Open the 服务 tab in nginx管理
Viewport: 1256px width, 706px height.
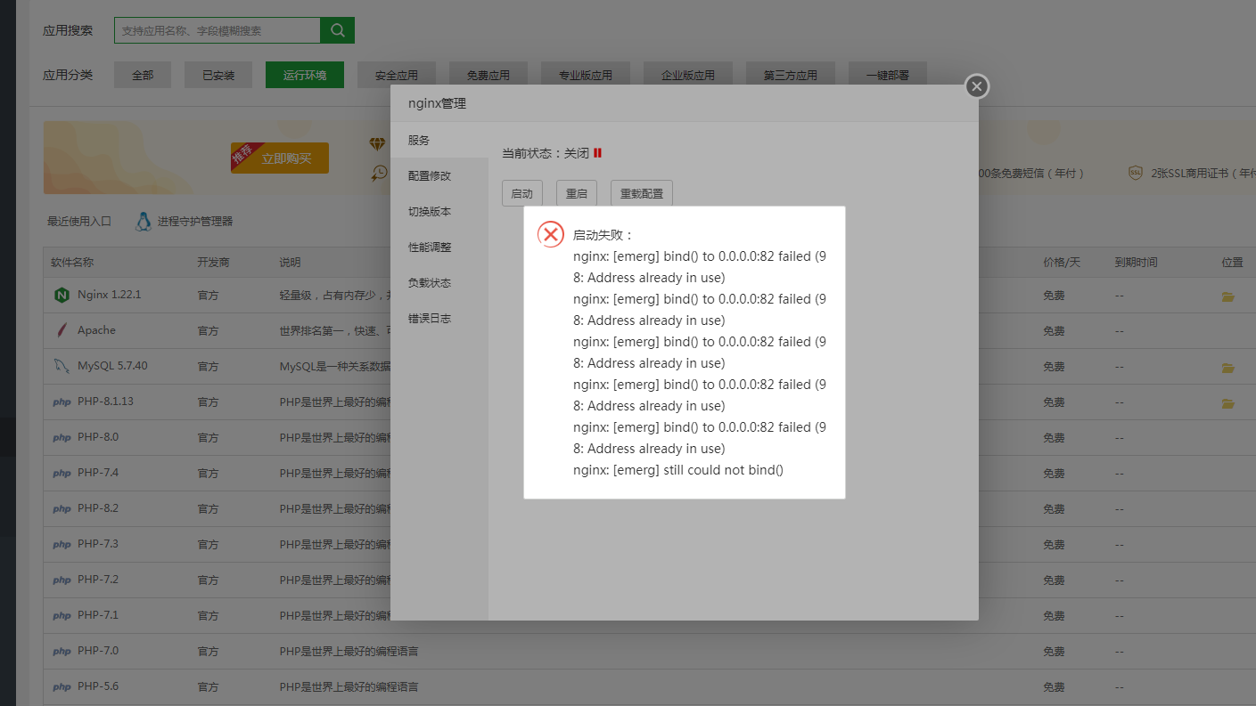[x=439, y=141]
